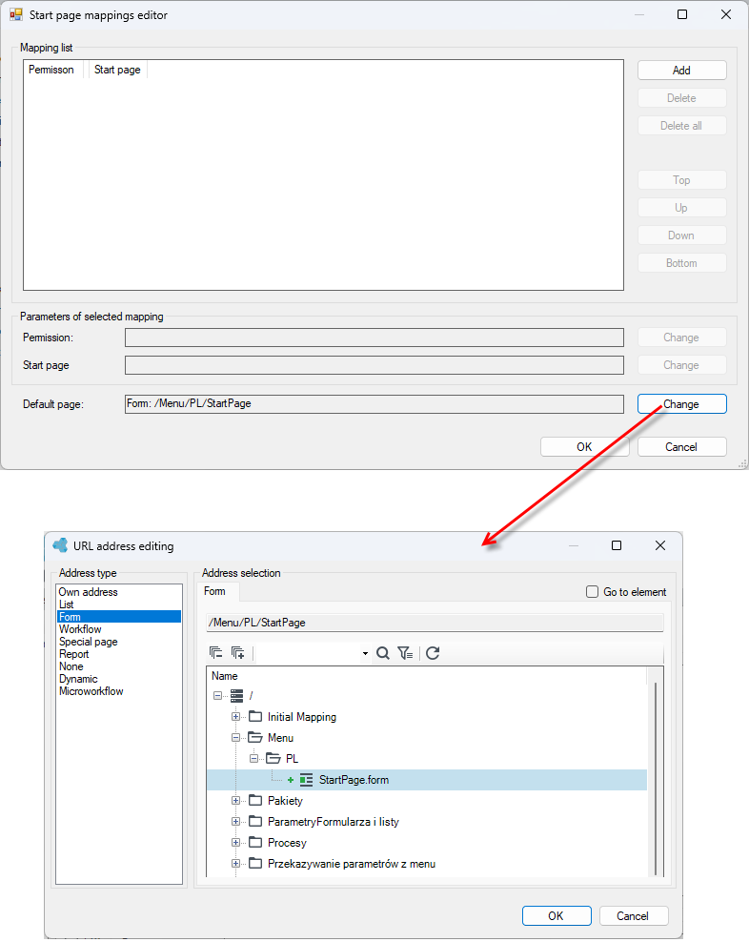Screen dimensions: 749x942
Task: Click the Permission parameter field
Action: pos(374,338)
